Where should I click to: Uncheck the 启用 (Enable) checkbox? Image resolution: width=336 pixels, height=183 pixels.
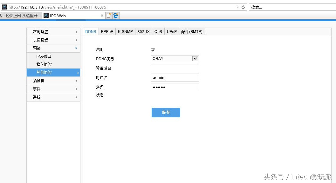coord(153,50)
